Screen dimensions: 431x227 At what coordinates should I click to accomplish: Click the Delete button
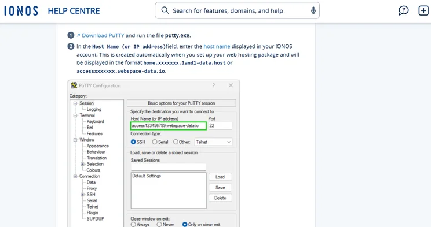click(220, 198)
